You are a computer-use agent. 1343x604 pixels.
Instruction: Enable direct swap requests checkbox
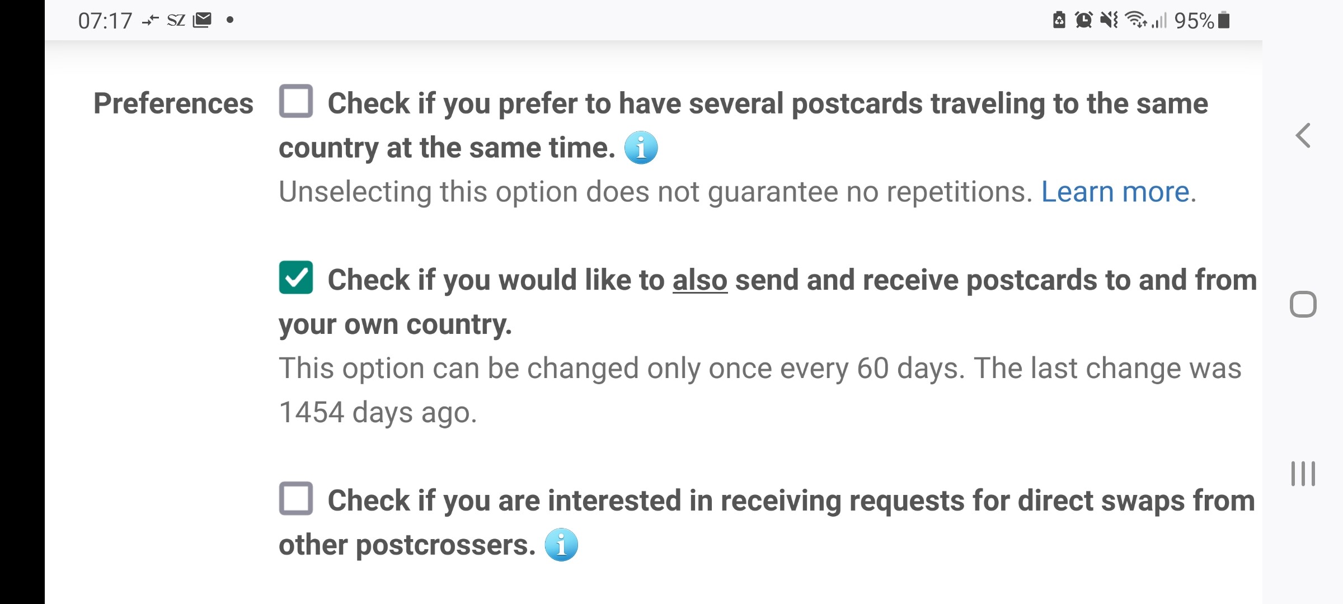point(296,498)
